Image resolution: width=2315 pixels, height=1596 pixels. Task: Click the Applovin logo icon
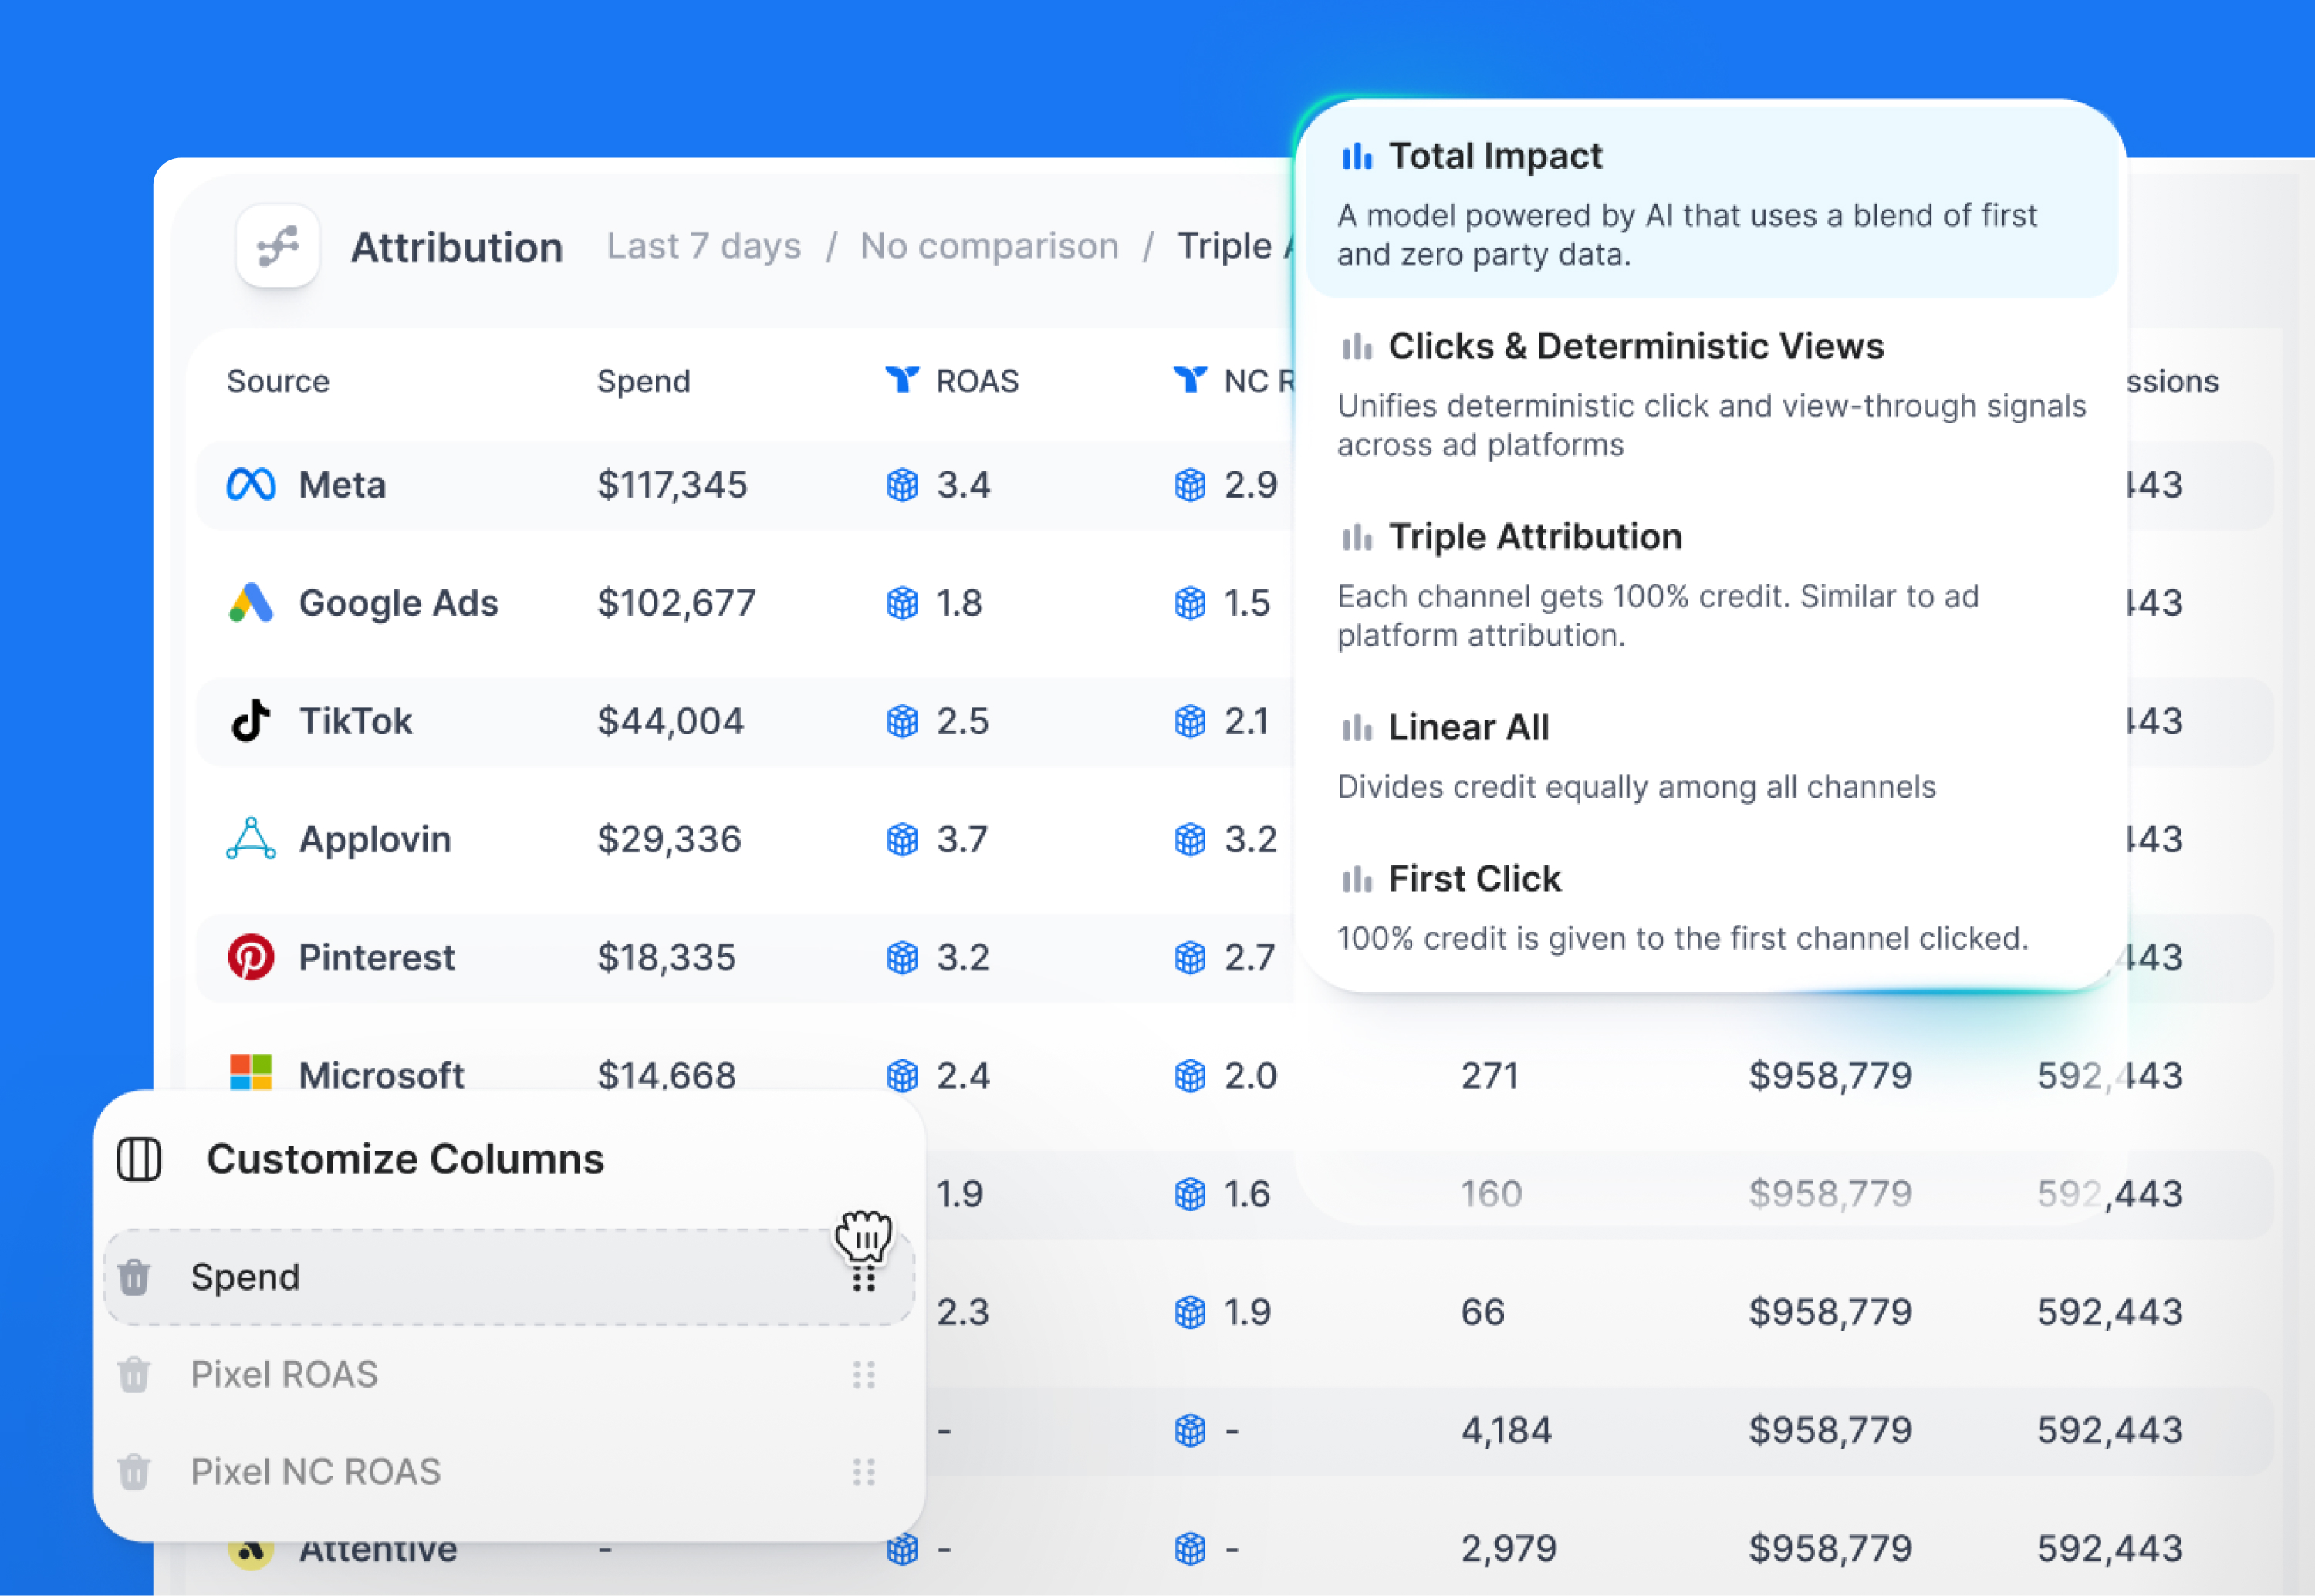coord(251,839)
